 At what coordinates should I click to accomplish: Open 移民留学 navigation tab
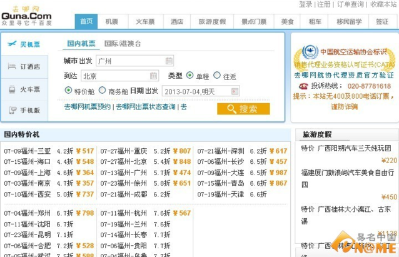[349, 22]
